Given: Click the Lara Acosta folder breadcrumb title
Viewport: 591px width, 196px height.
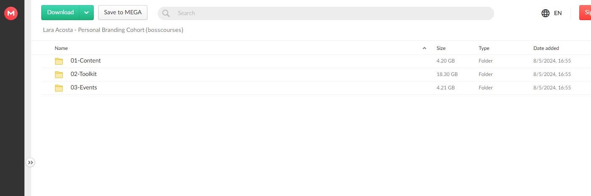Looking at the screenshot, I should tap(113, 30).
